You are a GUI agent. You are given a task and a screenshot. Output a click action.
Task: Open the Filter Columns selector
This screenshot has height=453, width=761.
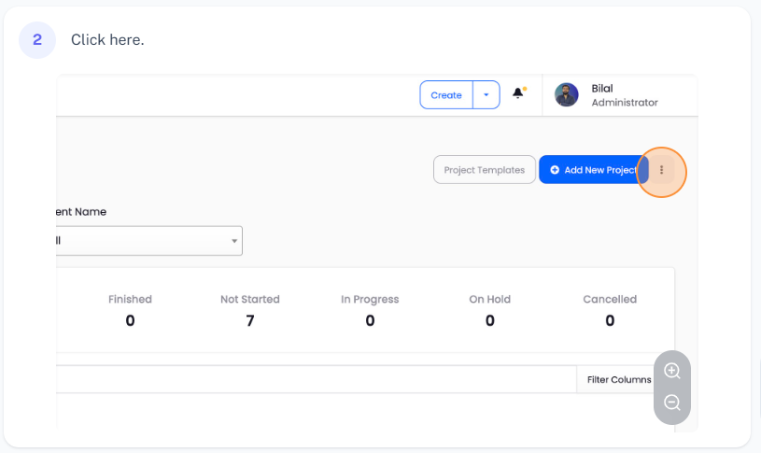coord(619,379)
